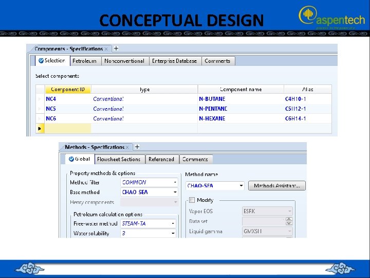Click the C4H10-1 alias cell
The height and width of the screenshot is (278, 370).
(308, 99)
